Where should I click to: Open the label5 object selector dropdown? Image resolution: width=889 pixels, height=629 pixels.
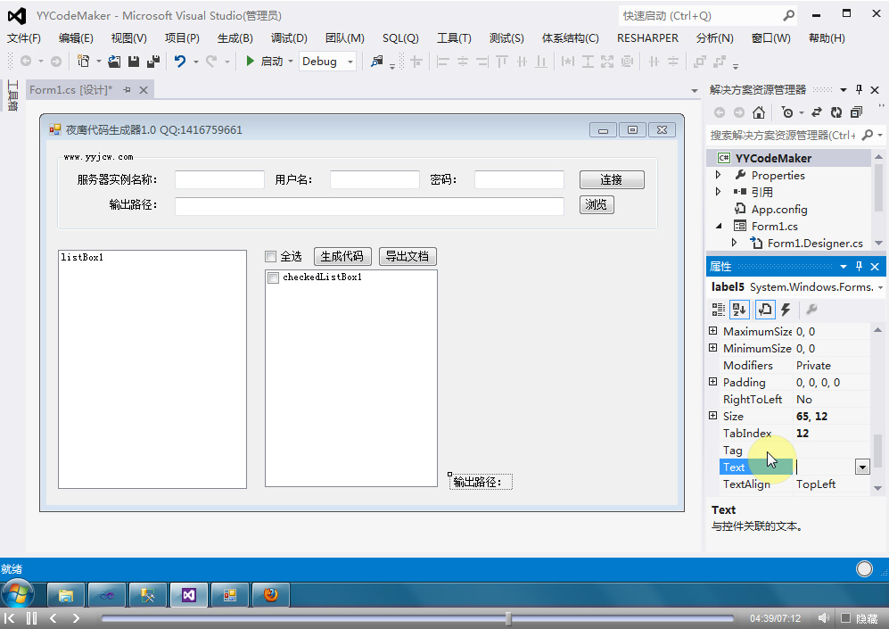point(880,287)
